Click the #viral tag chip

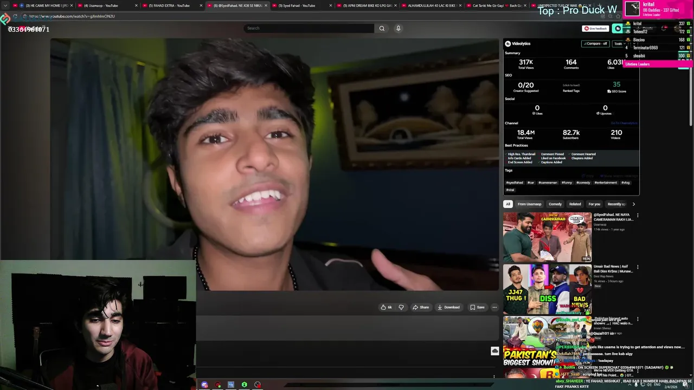(510, 190)
